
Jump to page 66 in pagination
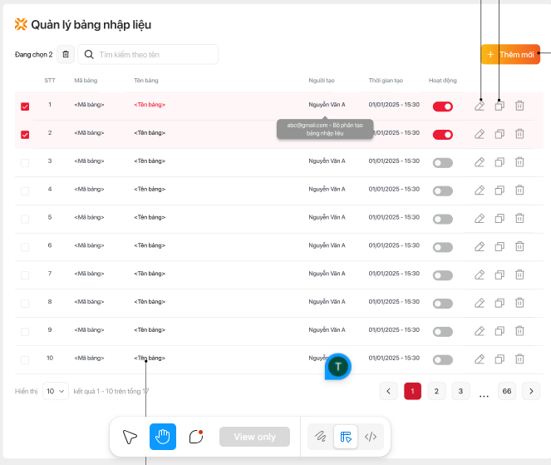[x=507, y=391]
